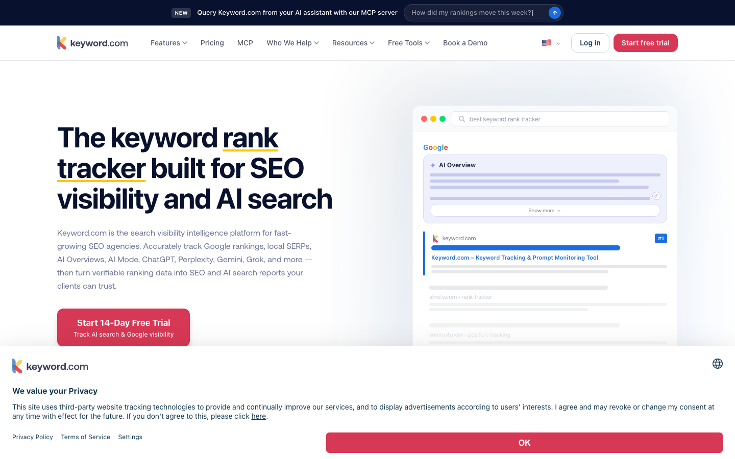Open the Privacy Policy link
Image resolution: width=735 pixels, height=459 pixels.
[x=33, y=437]
